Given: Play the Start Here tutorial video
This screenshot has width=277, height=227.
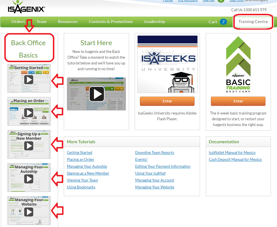Looking at the screenshot, I should [96, 94].
